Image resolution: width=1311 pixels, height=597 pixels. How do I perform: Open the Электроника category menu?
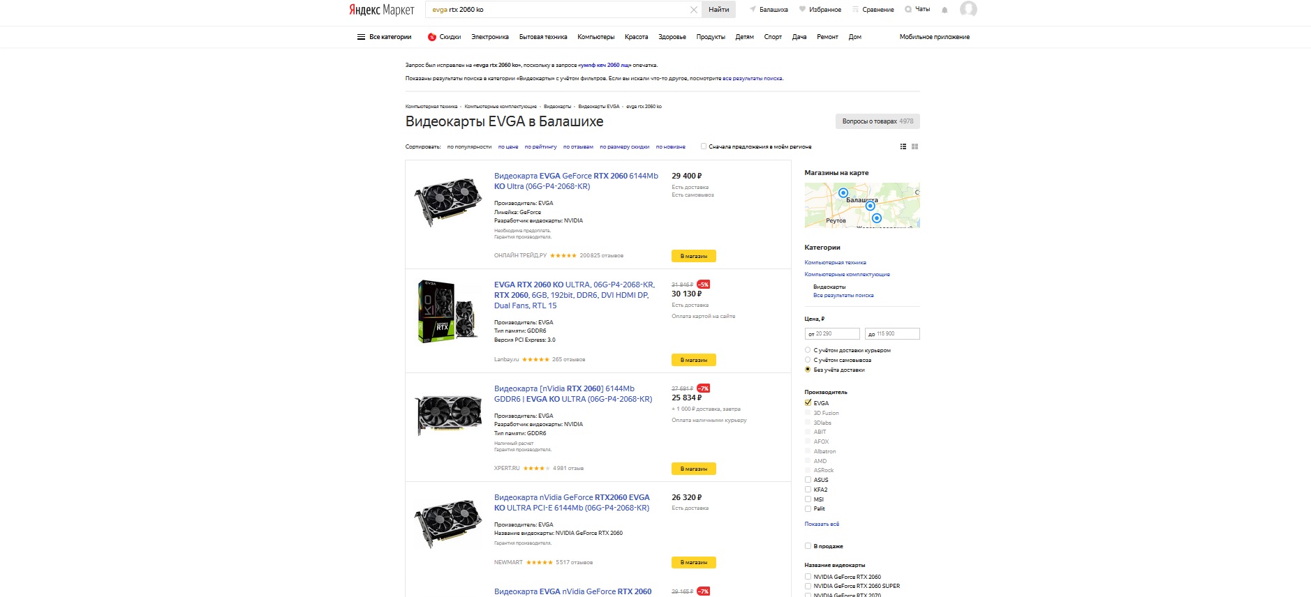(489, 37)
